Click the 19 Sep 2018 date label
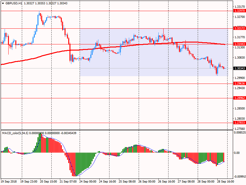 [x=9, y=182]
